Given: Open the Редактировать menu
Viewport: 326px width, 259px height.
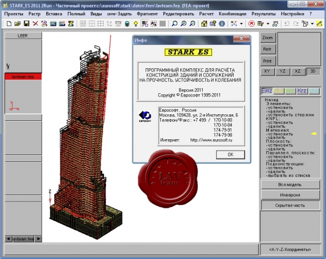Looking at the screenshot, I should pyautogui.click(x=178, y=14).
